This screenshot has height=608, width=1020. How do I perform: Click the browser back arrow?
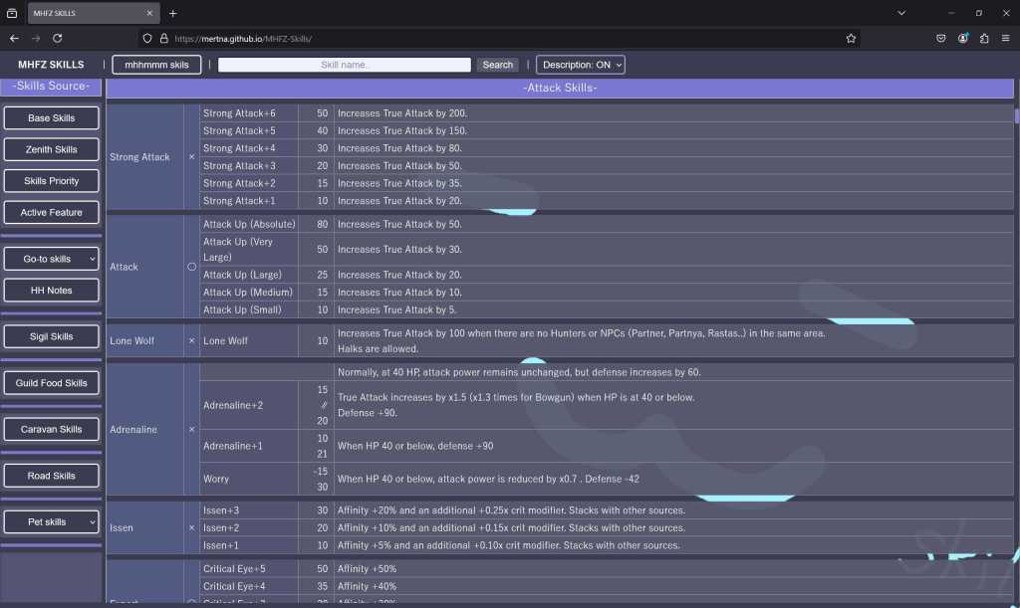point(14,38)
